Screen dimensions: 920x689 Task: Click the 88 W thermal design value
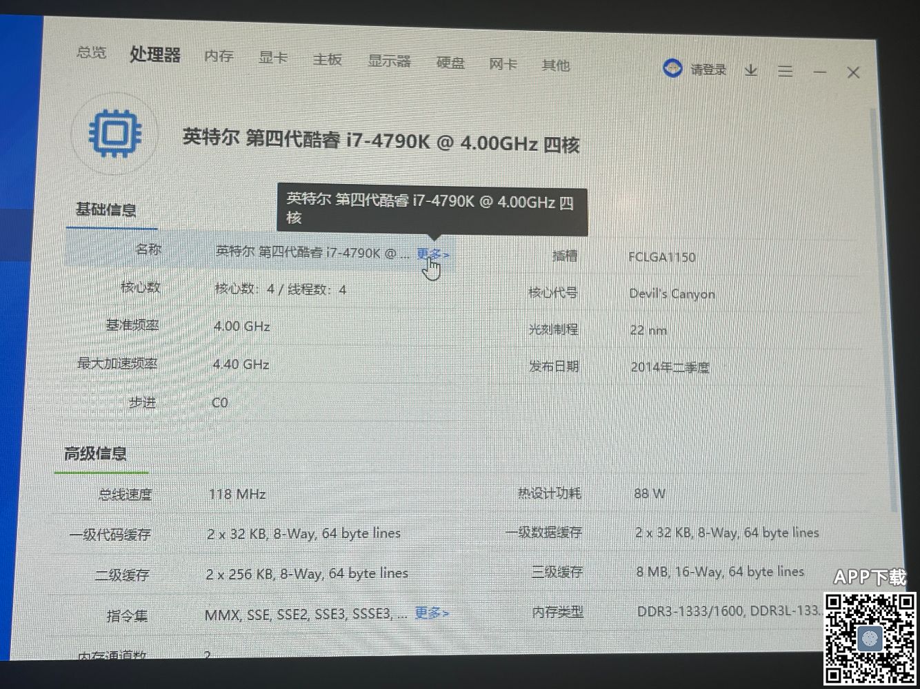[650, 493]
